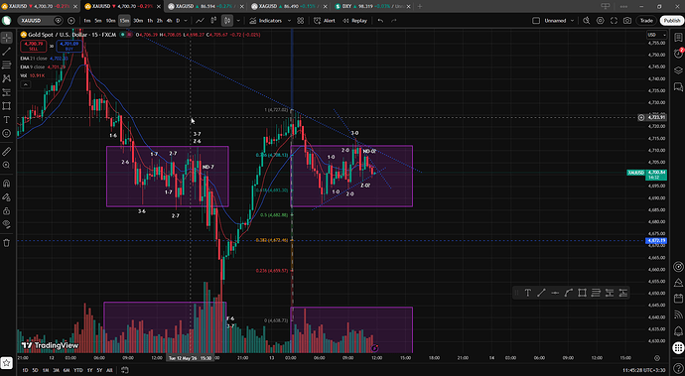Create an Alert from the top toolbar
This screenshot has width=685, height=376.
(325, 21)
